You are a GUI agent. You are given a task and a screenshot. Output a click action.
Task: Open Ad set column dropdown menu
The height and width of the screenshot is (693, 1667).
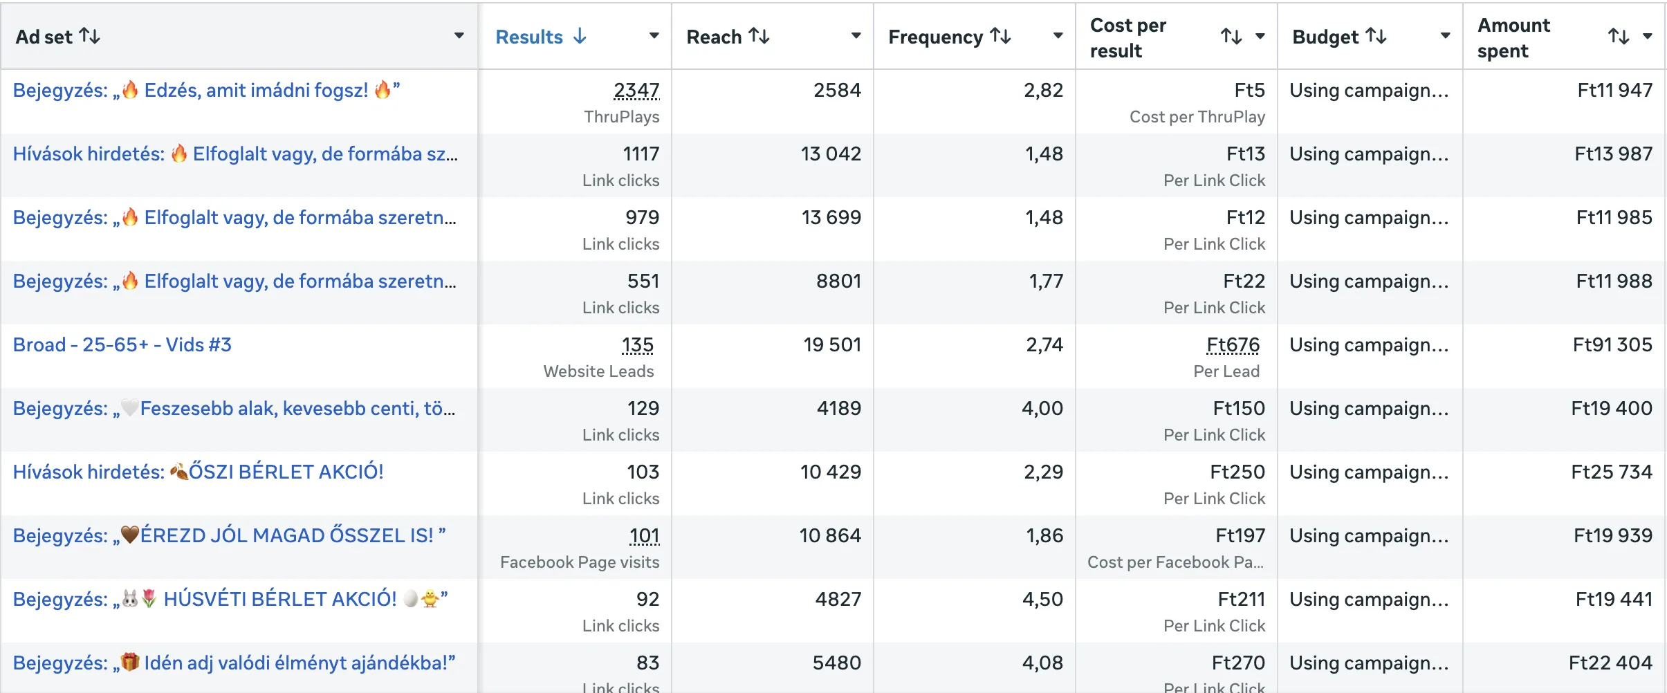coord(459,36)
